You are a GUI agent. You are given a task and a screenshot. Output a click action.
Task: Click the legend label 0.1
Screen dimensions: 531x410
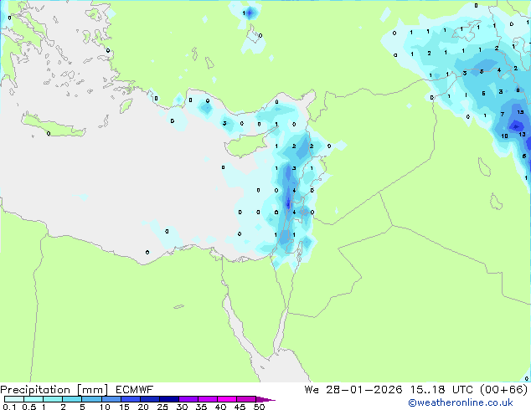[9, 407]
